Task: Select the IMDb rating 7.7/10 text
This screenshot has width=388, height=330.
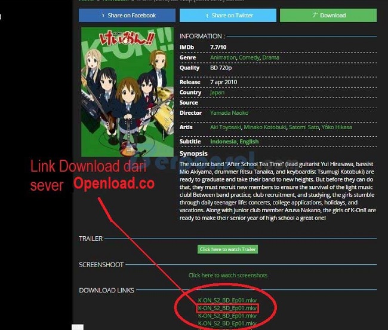Action: tap(218, 47)
